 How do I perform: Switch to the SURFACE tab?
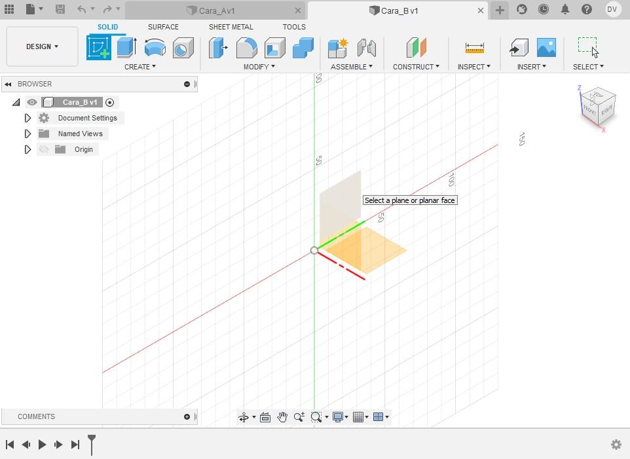coord(163,27)
